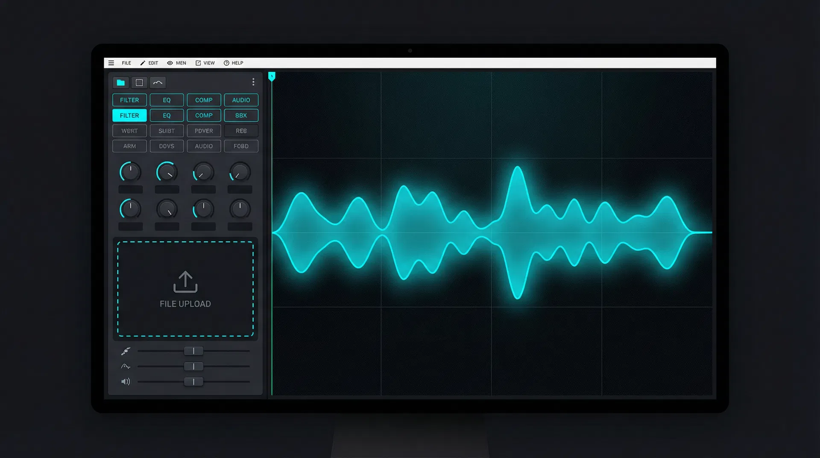Click the REB button
Screen dimensions: 820x458
241,131
